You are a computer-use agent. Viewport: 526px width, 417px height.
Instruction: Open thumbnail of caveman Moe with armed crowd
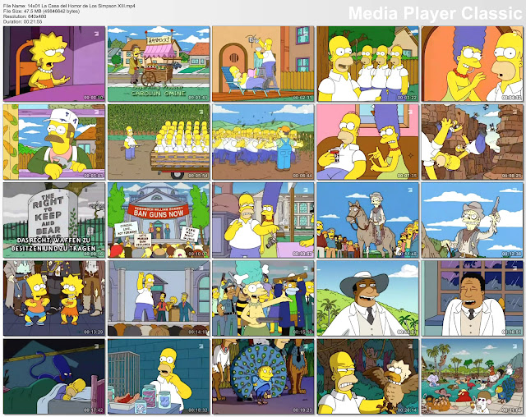coord(263,298)
